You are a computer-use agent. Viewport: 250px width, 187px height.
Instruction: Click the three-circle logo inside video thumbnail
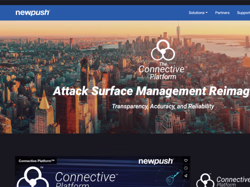click(33, 177)
